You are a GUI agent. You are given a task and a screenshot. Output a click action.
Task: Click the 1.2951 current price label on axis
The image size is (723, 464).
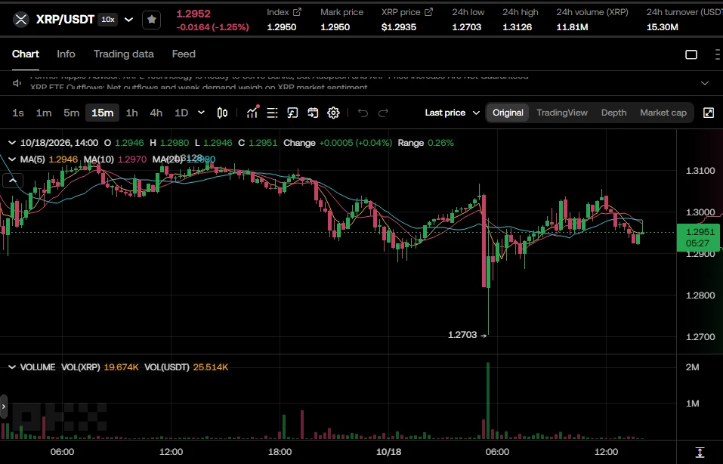coord(697,237)
